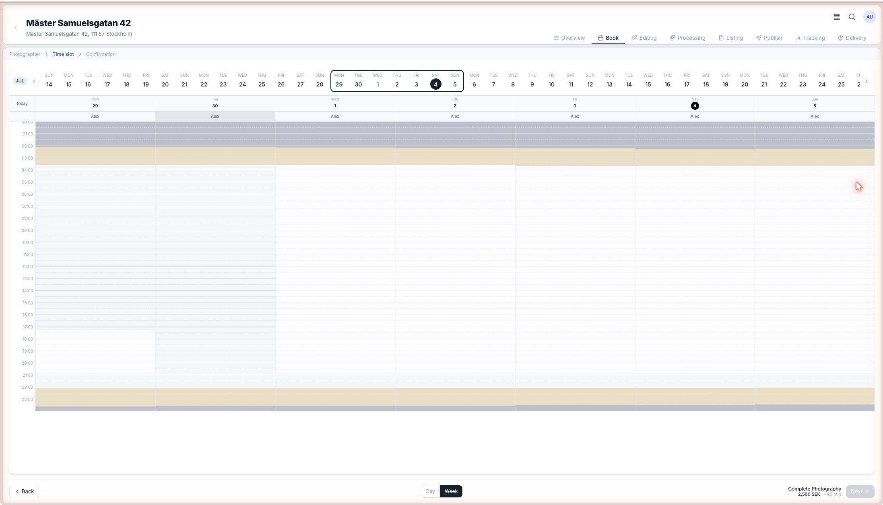
Task: Jump to Today in calendar
Action: [22, 104]
